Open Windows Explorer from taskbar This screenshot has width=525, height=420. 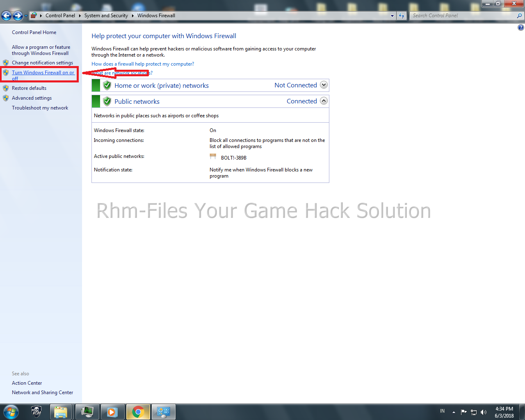click(x=61, y=412)
